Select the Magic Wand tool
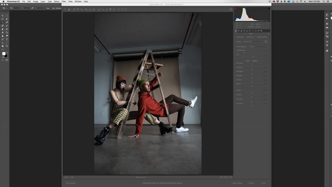 [7, 19]
